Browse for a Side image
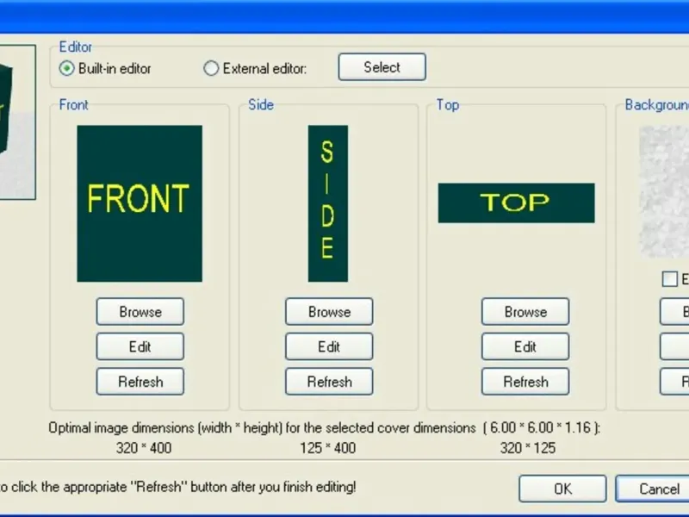This screenshot has width=689, height=517. [x=329, y=312]
